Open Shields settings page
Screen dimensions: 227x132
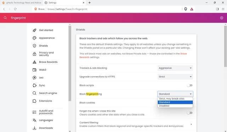coord(44,46)
